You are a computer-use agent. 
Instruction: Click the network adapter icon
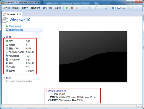[x=7, y=56]
